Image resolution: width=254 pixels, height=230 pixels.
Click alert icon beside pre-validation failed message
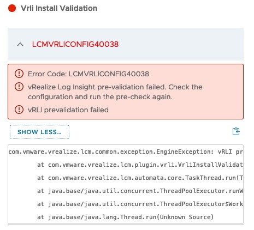pyautogui.click(x=19, y=87)
